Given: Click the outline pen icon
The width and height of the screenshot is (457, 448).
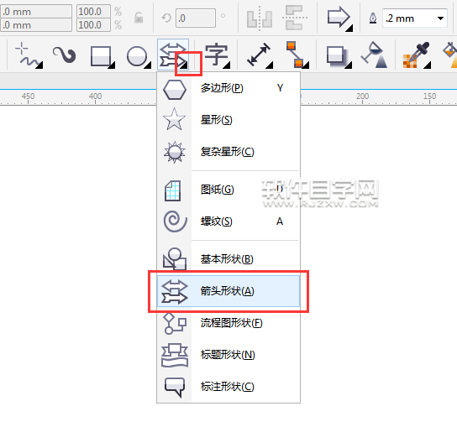Looking at the screenshot, I should click(373, 18).
